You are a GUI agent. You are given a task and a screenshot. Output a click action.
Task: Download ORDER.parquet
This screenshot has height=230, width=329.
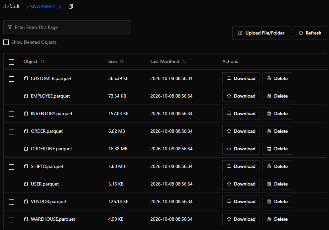[241, 131]
